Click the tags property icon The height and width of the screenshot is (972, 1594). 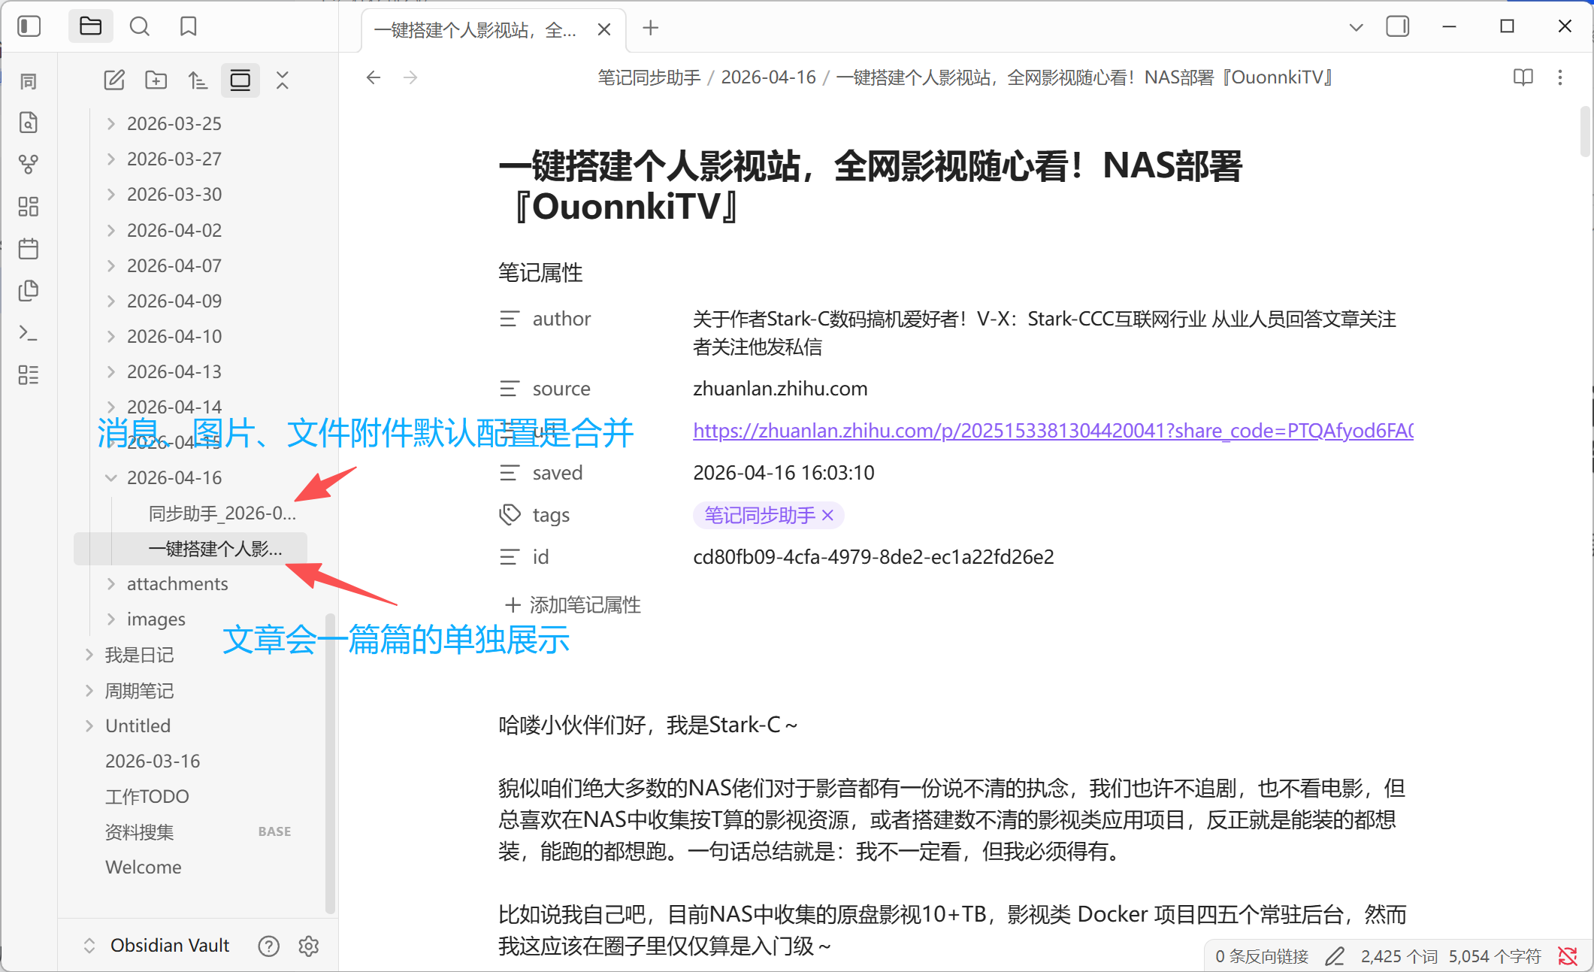[510, 515]
